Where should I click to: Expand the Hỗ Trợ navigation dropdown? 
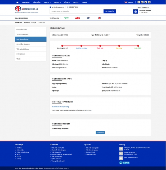[x=67, y=2]
